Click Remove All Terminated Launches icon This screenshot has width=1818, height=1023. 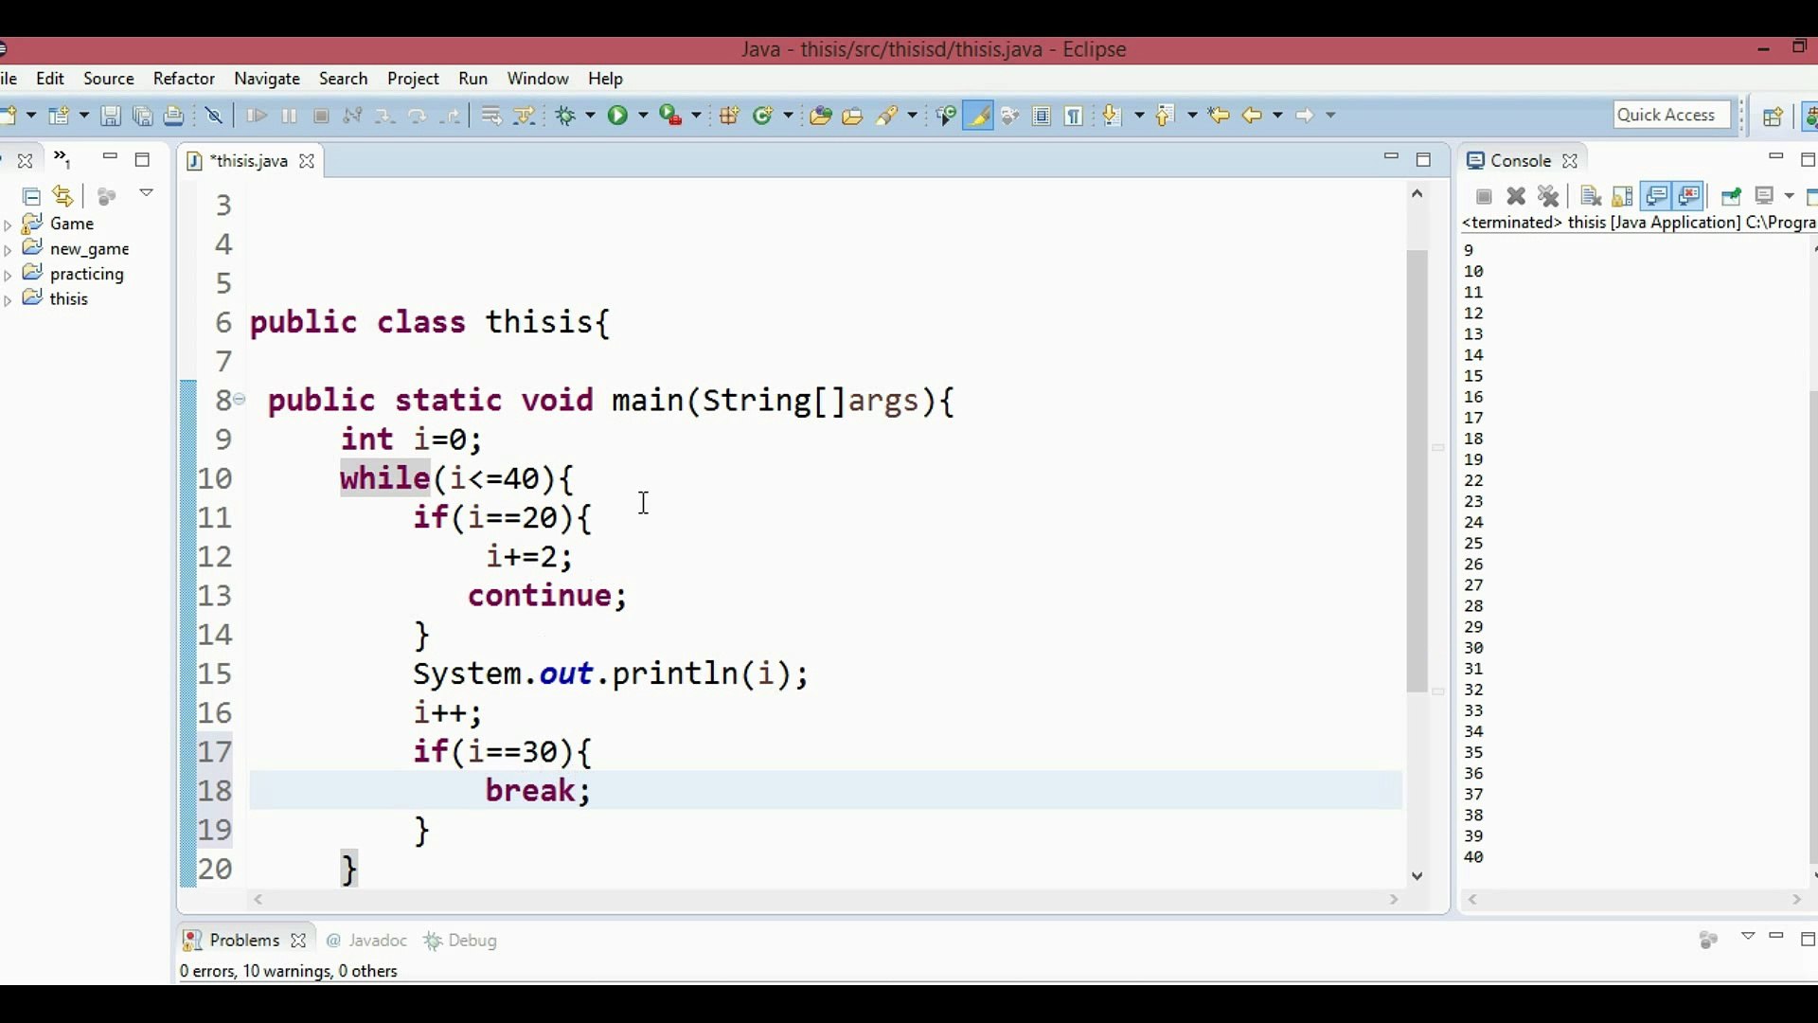1549,196
